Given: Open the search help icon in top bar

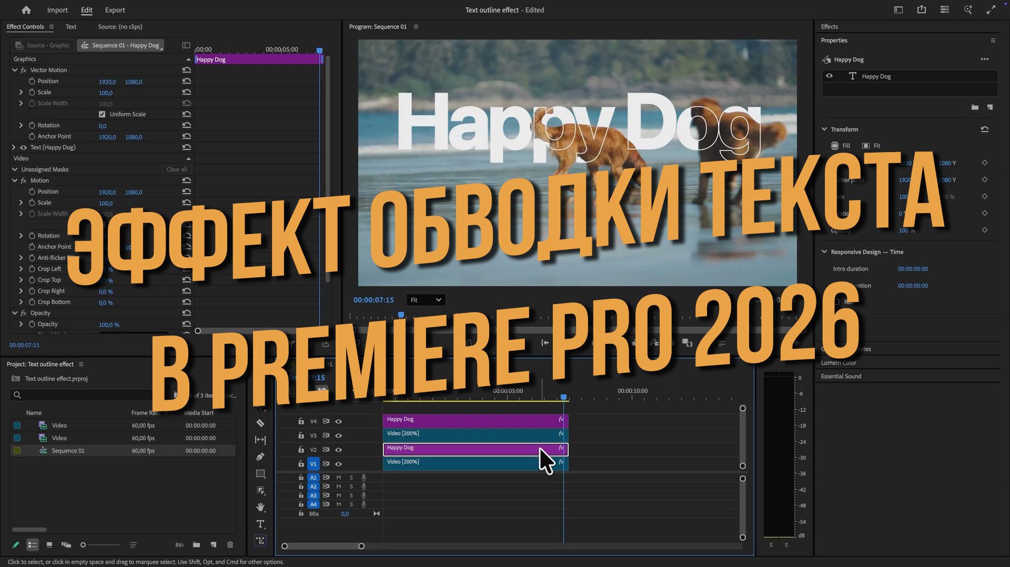Looking at the screenshot, I should (x=968, y=9).
